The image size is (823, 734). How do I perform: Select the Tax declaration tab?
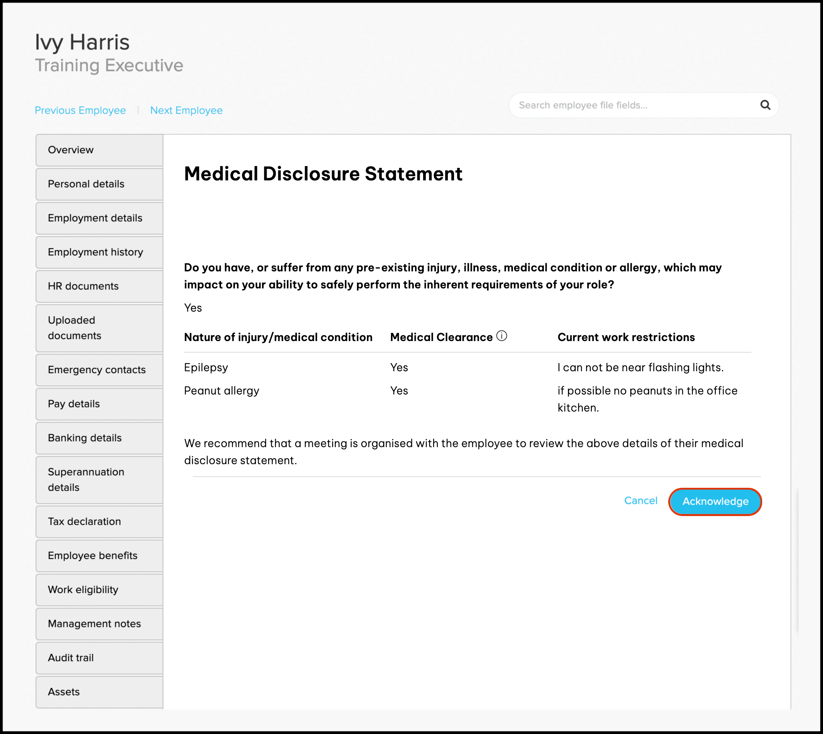point(99,522)
